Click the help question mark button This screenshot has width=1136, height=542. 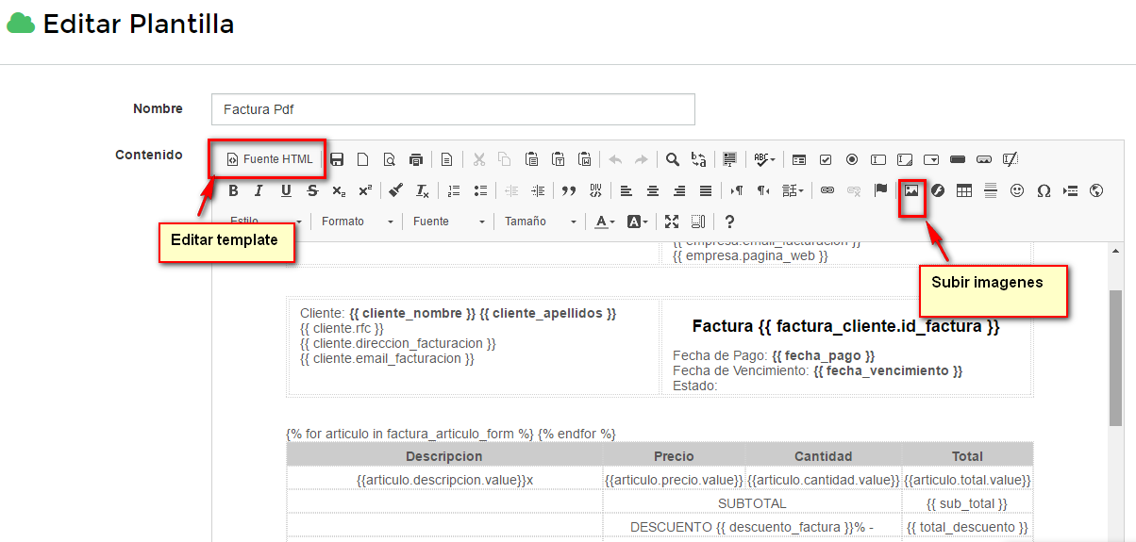[x=729, y=222]
